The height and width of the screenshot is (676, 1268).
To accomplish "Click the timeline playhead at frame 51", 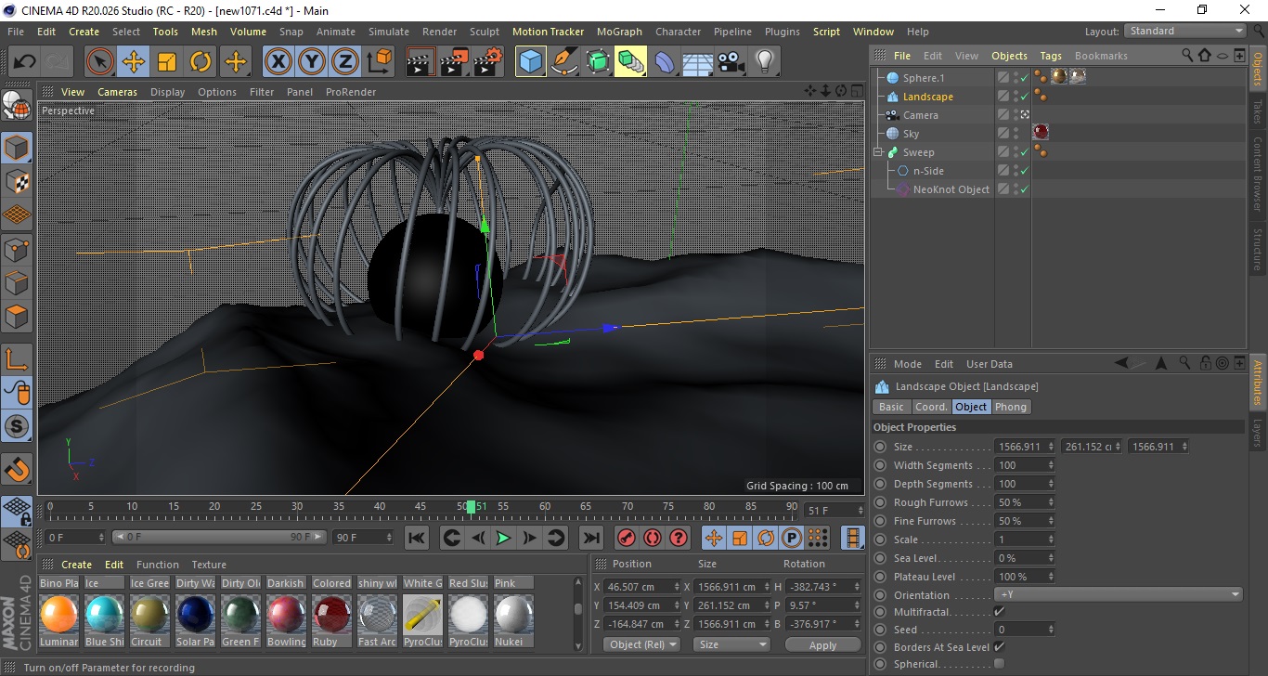I will point(471,506).
